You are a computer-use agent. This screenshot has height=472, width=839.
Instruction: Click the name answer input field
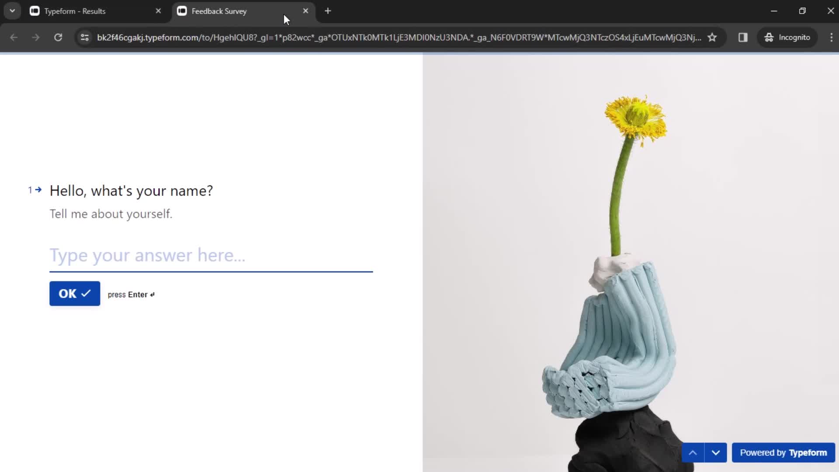(x=210, y=255)
